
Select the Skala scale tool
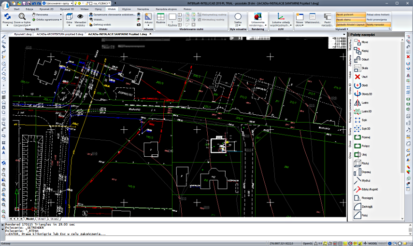click(x=361, y=68)
